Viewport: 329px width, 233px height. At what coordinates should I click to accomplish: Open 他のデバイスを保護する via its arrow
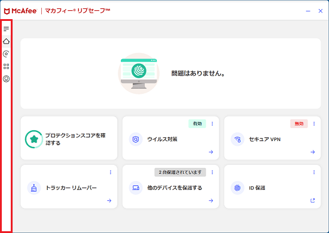211,201
